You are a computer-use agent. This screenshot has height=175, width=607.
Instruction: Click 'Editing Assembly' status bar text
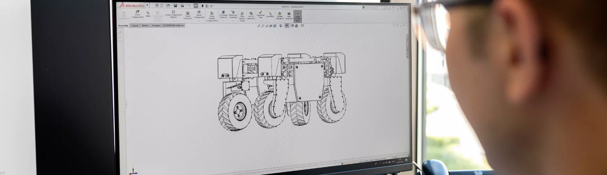380,159
